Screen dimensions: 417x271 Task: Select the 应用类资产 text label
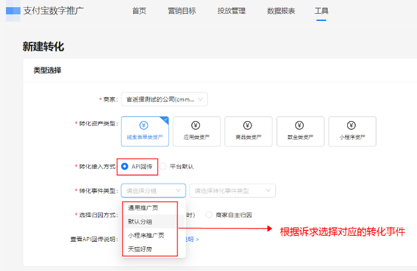pos(197,137)
